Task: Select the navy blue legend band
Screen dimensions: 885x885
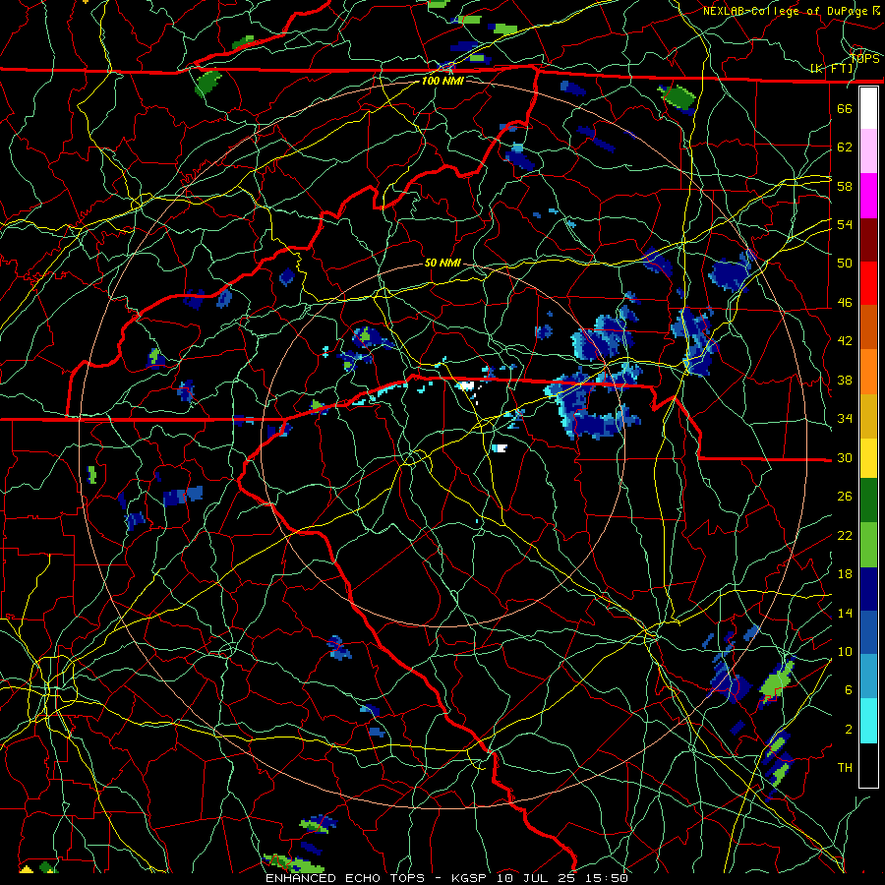Action: pyautogui.click(x=868, y=589)
